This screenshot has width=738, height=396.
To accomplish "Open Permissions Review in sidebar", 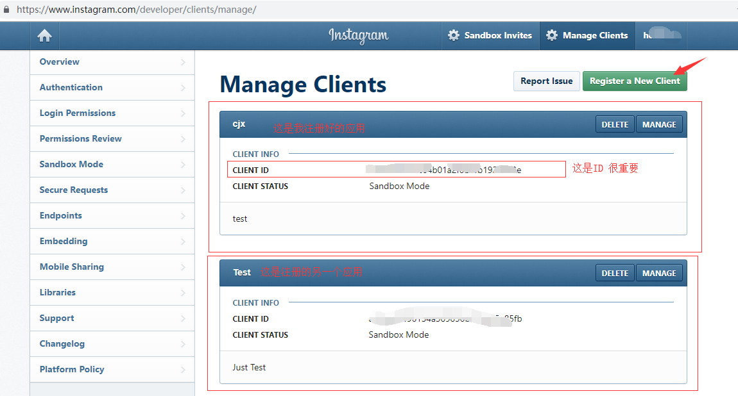I will click(112, 138).
